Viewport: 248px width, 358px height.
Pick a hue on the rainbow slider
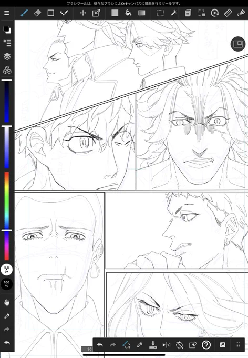point(7,216)
